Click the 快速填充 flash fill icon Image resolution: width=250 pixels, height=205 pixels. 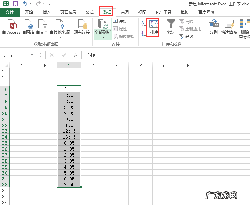point(229,24)
